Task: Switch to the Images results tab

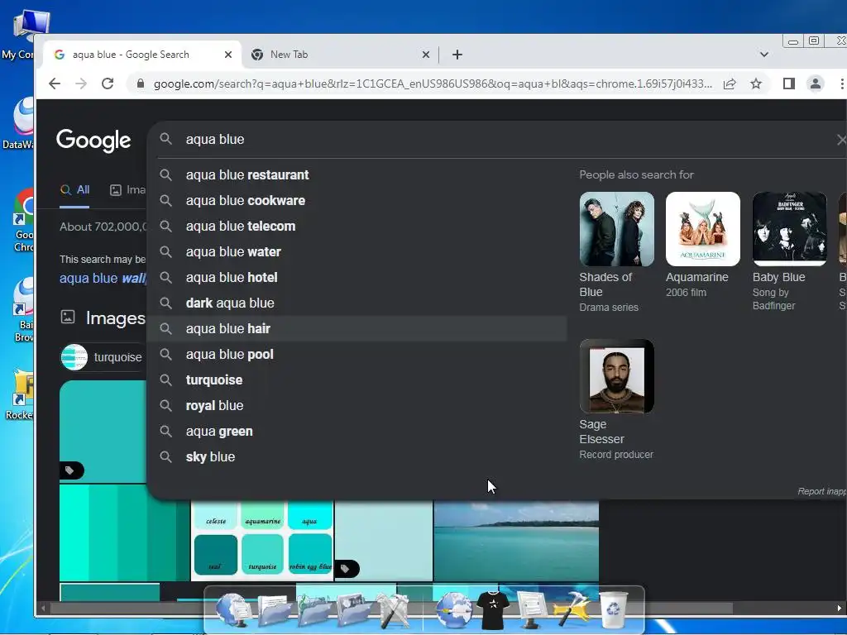Action: coord(128,190)
